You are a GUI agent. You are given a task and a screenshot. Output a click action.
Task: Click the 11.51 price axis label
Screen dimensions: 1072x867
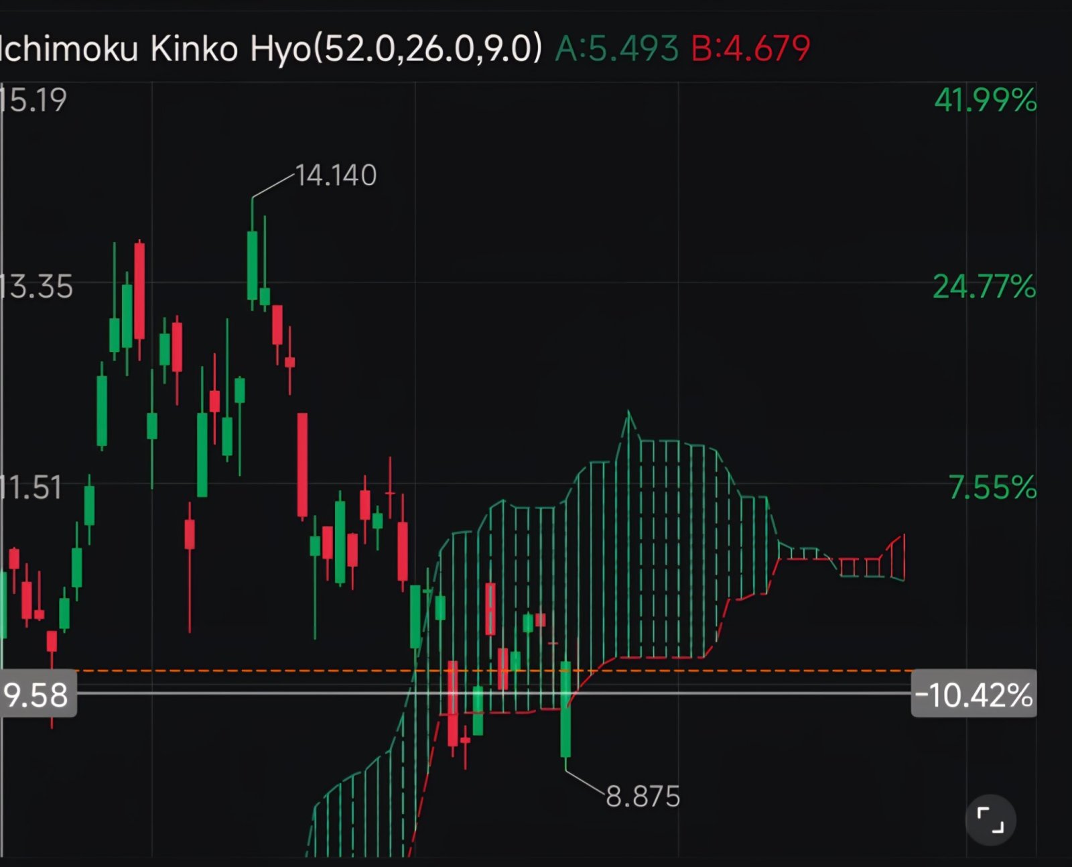pyautogui.click(x=31, y=487)
